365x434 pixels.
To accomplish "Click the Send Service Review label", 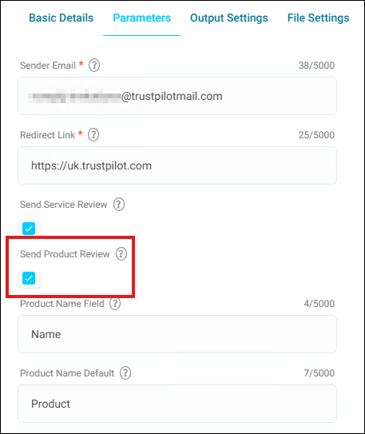I will [64, 205].
